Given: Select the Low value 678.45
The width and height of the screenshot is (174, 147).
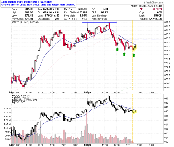Looking at the screenshot, I should point(29,16).
